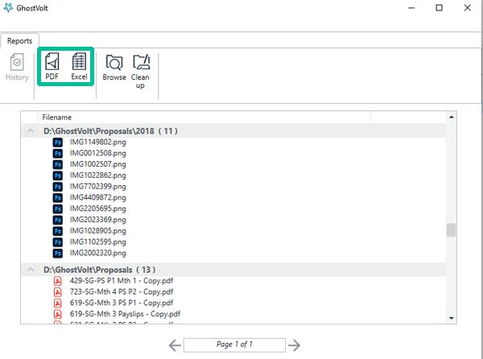Select 723-SG-Mth 4 PS P2 - Copy.pdf
This screenshot has height=359, width=483.
click(x=122, y=292)
